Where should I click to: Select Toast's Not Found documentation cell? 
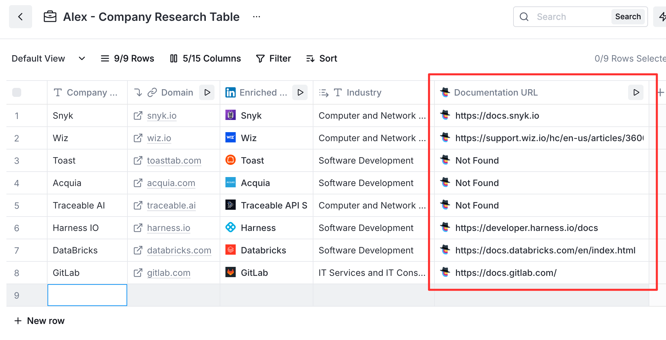(x=541, y=160)
